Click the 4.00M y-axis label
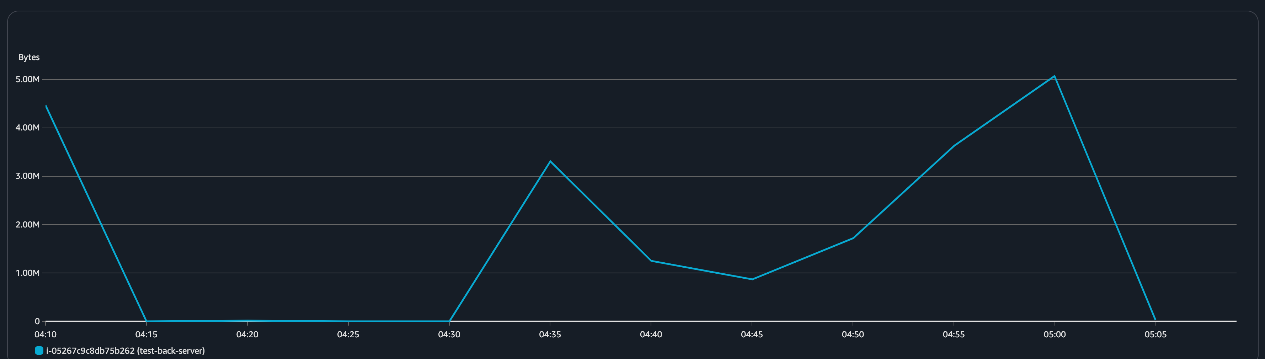Screen dimensions: 1265x359 pos(27,128)
